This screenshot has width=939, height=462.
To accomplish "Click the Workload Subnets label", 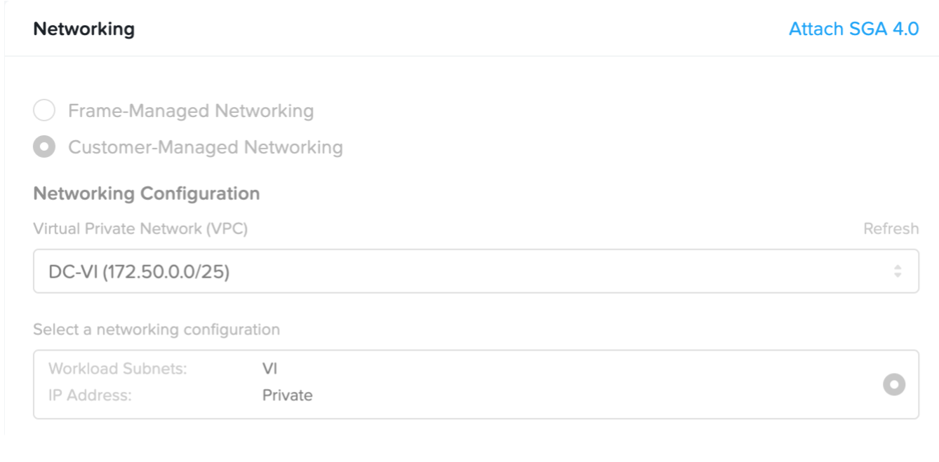I will coord(117,369).
